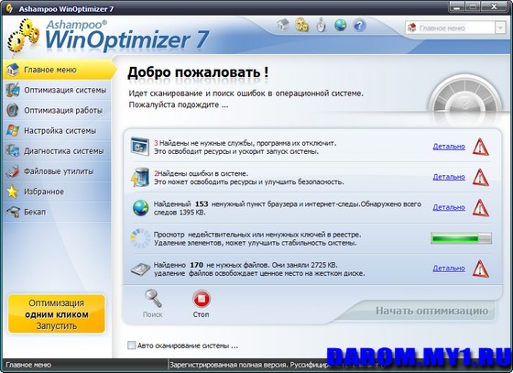This screenshot has width=513, height=373.
Task: Open the gears settings icon in toolbar
Action: (301, 25)
